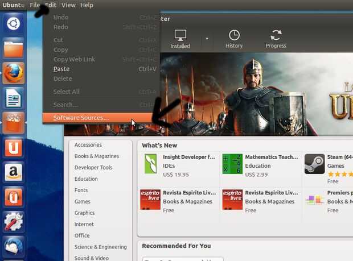
Task: Click second Revista Espirito Livre icon
Action: [x=232, y=200]
